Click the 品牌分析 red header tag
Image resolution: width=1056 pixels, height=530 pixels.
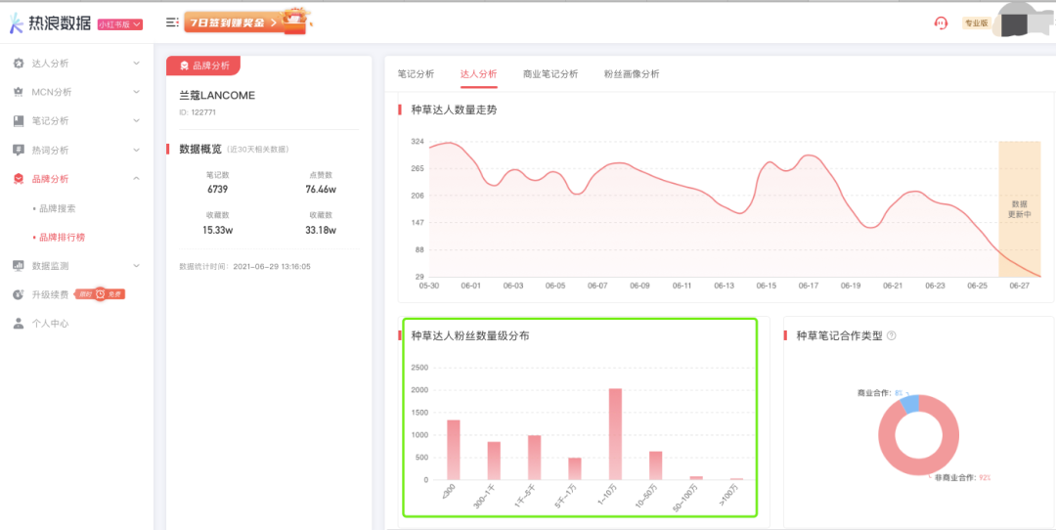(203, 66)
